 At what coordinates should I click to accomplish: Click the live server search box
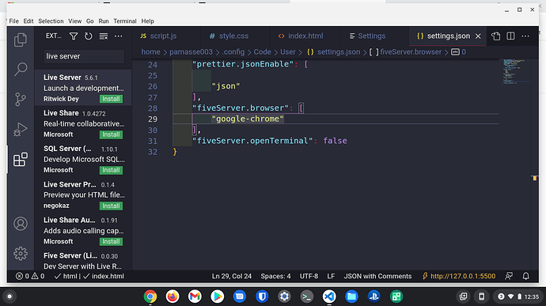point(84,56)
